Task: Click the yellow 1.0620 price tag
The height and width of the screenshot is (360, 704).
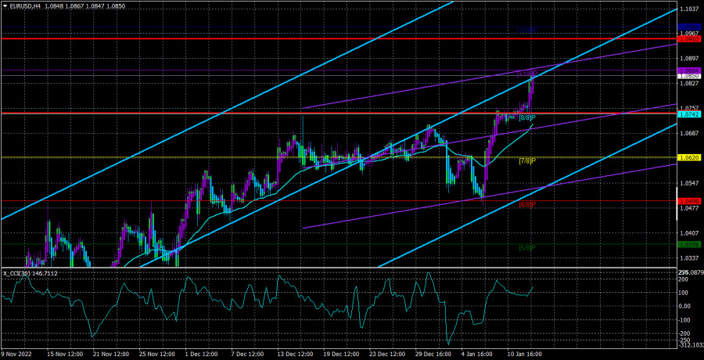Action: tap(688, 158)
